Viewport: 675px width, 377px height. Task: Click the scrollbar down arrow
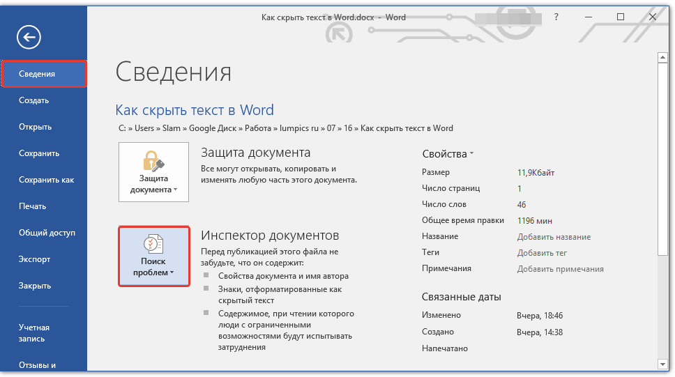pos(662,364)
